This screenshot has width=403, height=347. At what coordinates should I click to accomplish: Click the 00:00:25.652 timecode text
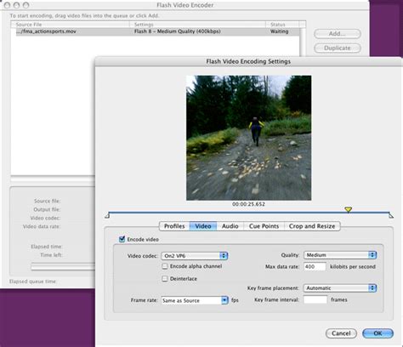coord(248,204)
